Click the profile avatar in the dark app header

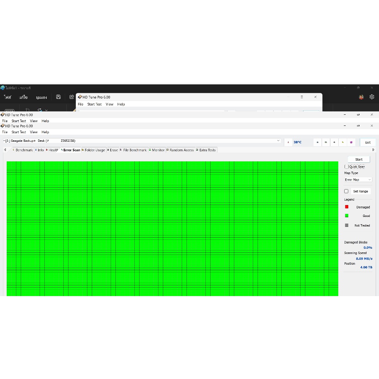pos(361,97)
